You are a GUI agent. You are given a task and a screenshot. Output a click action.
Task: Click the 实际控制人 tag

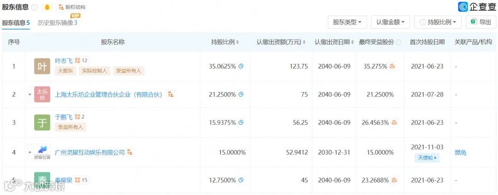click(x=95, y=71)
